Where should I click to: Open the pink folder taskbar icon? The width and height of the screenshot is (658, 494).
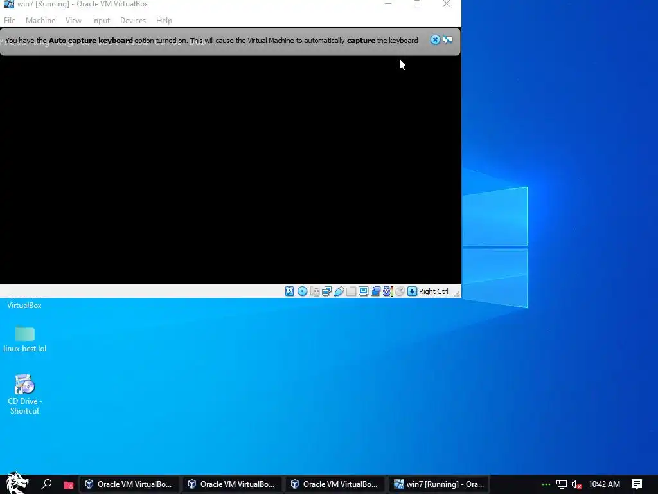tap(68, 485)
